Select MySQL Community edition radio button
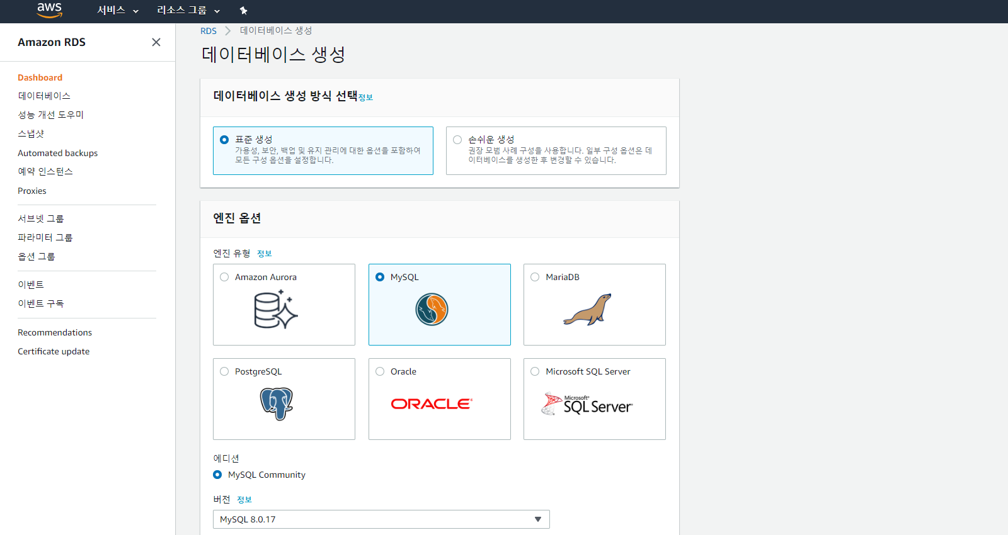Image resolution: width=1008 pixels, height=535 pixels. point(217,475)
